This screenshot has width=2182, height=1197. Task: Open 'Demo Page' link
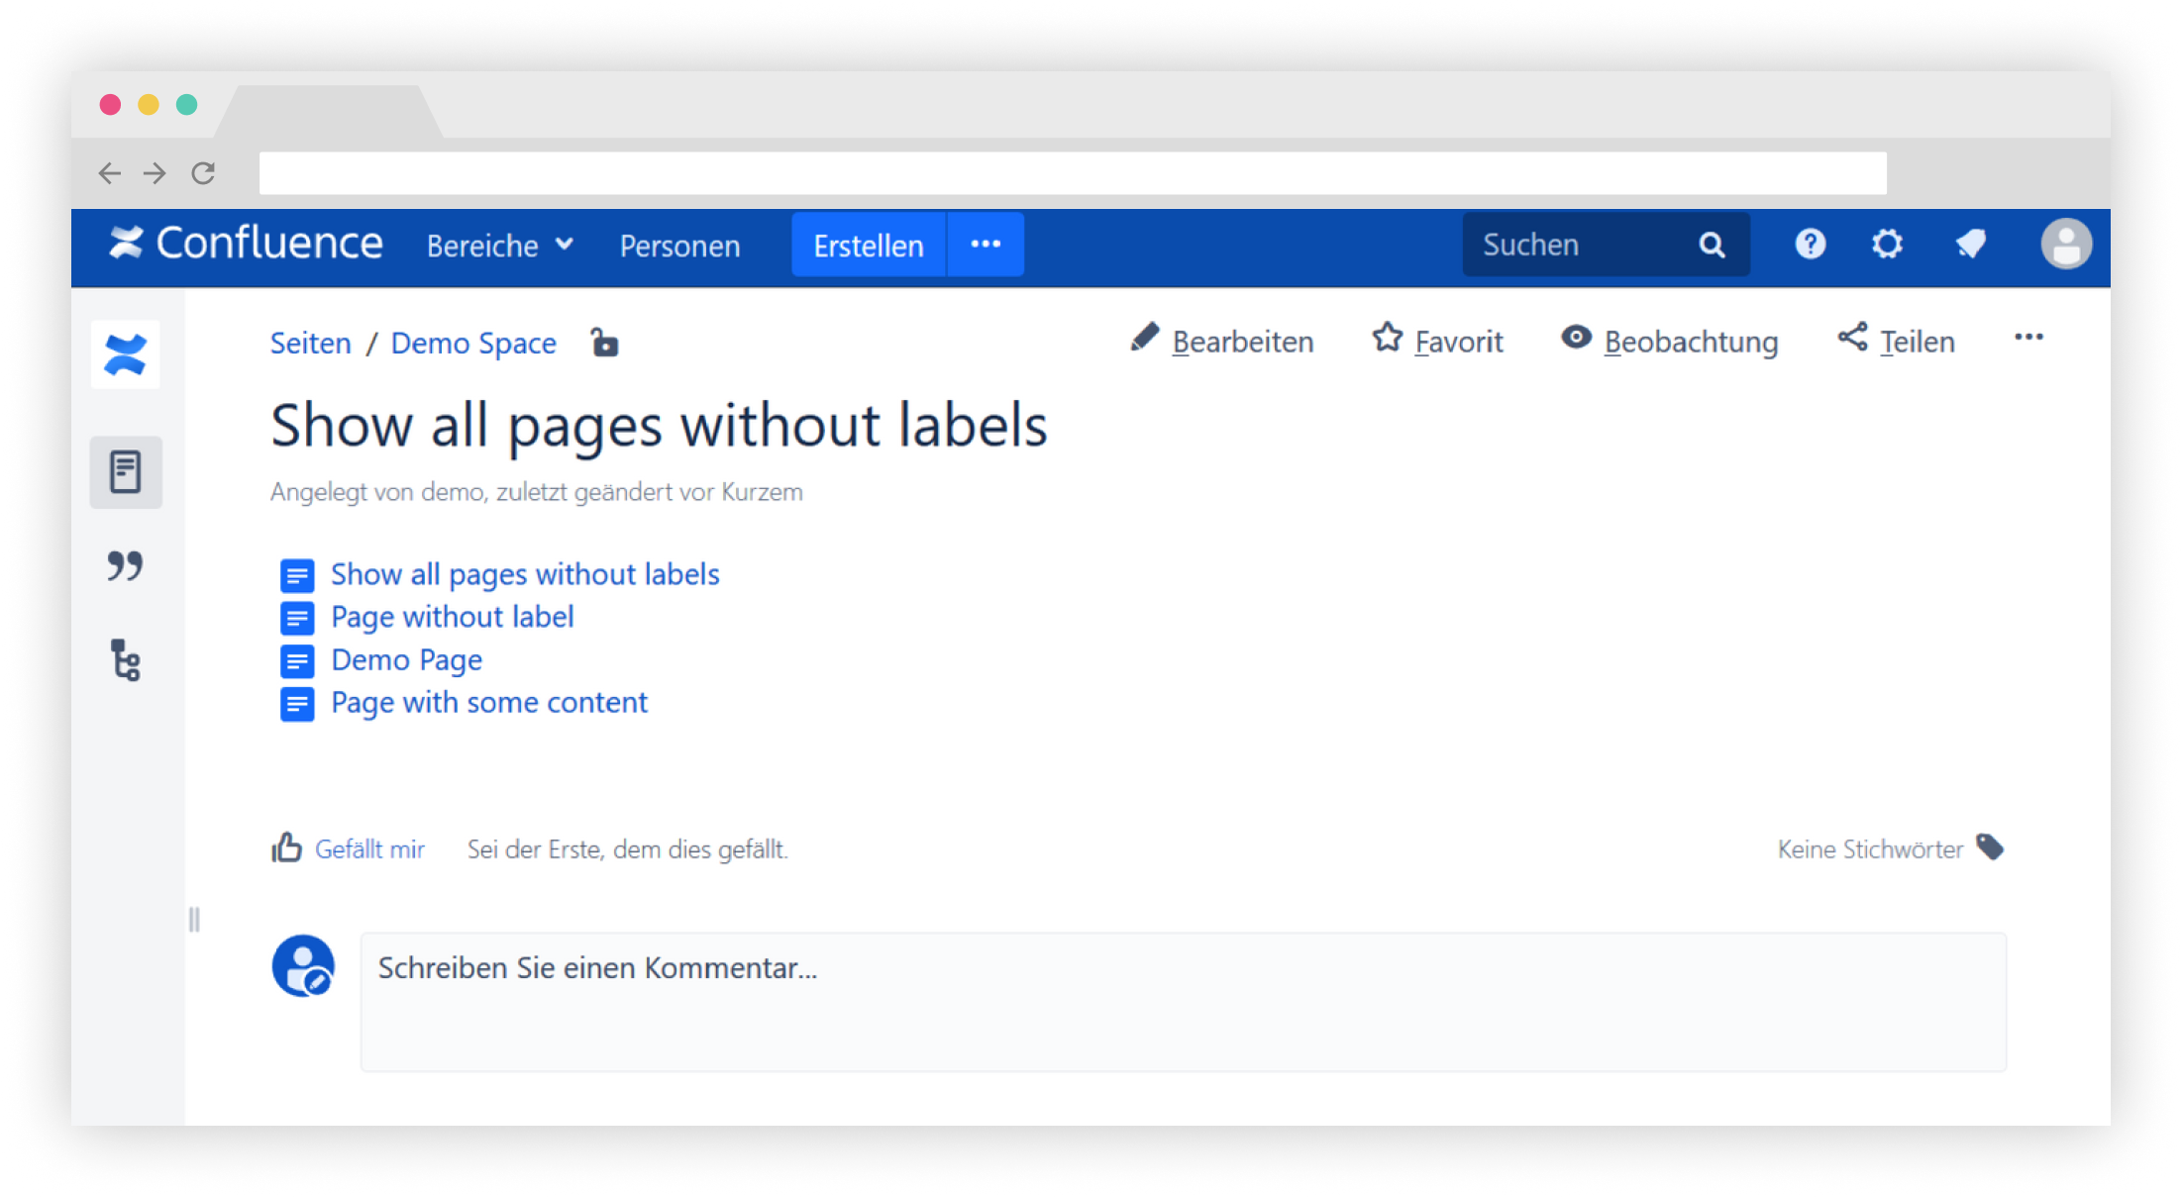(407, 660)
